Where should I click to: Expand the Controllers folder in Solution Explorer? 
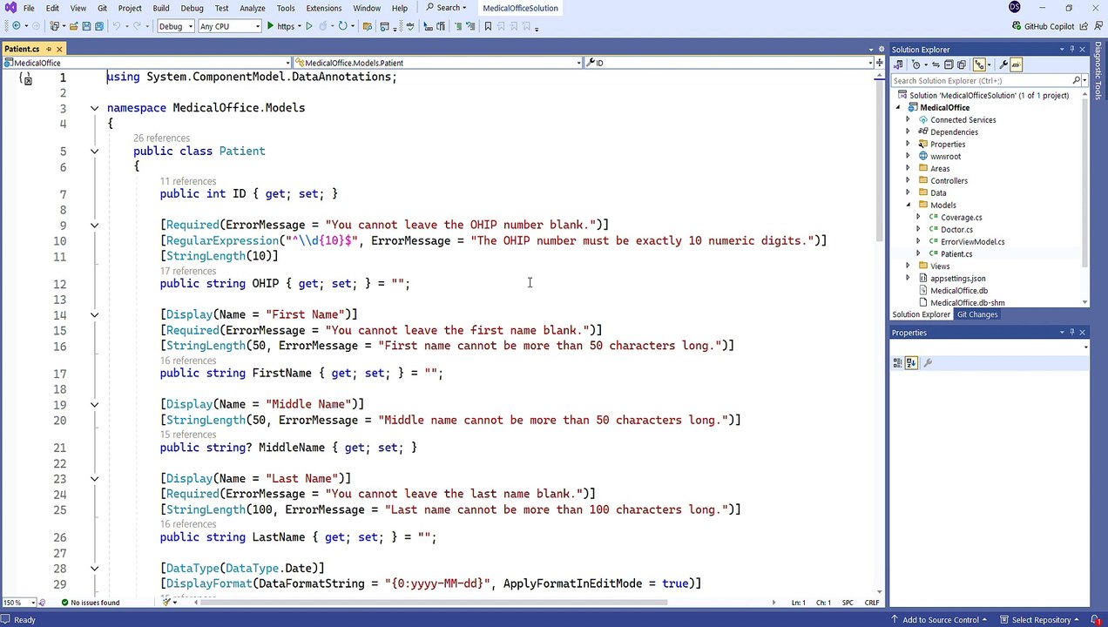tap(909, 181)
